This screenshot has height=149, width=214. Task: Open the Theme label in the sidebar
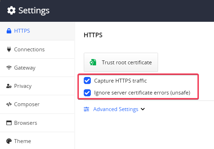tap(23, 141)
